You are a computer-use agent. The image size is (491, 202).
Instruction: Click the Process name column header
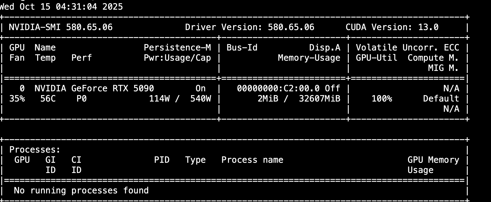[252, 160]
